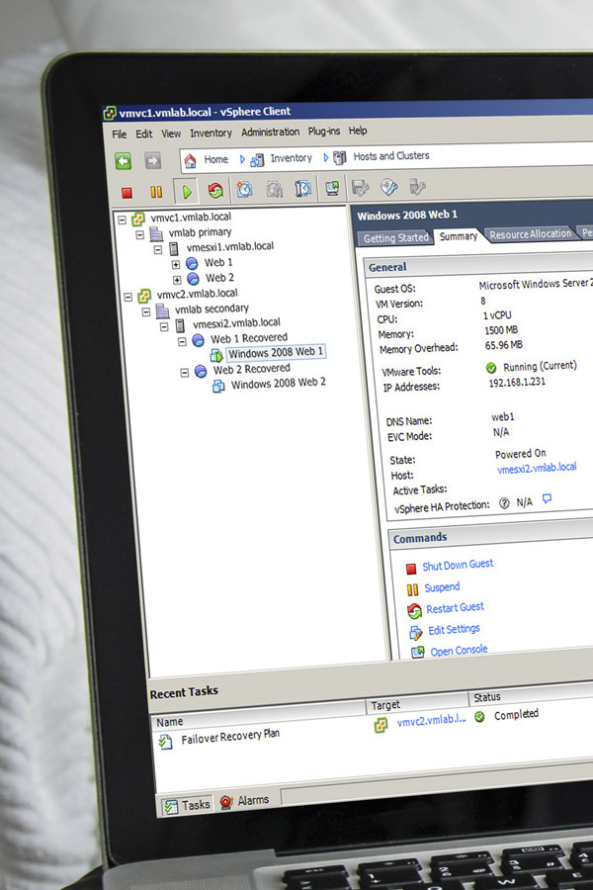
Task: Switch to the Getting Started tab
Action: tap(395, 237)
